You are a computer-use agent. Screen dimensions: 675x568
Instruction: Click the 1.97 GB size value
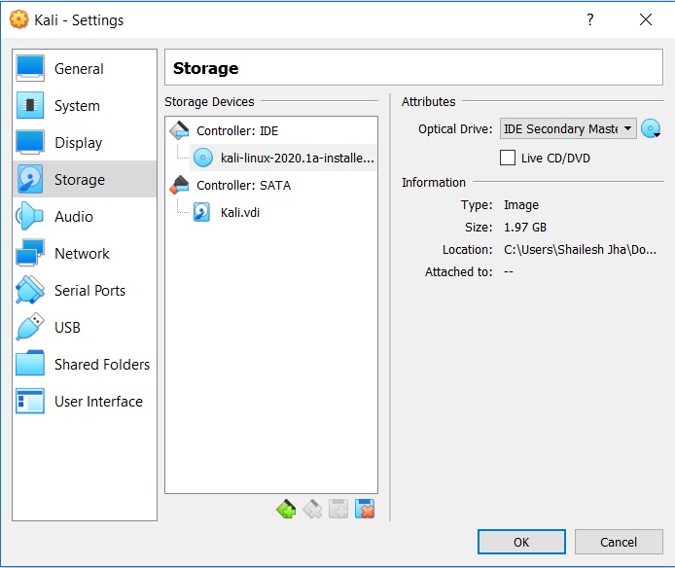(525, 227)
